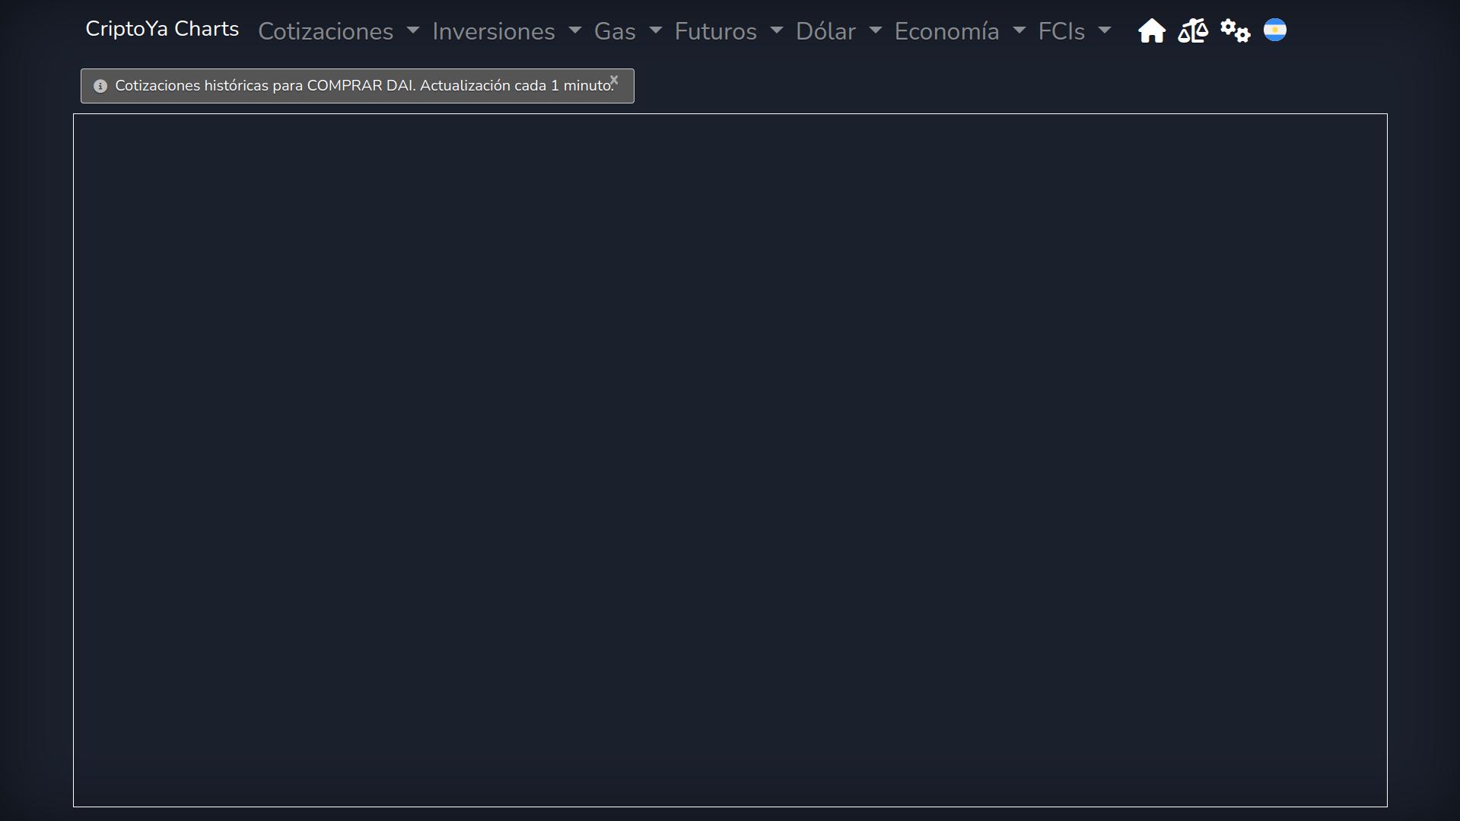Open the Inversiones menu label

pyautogui.click(x=493, y=31)
